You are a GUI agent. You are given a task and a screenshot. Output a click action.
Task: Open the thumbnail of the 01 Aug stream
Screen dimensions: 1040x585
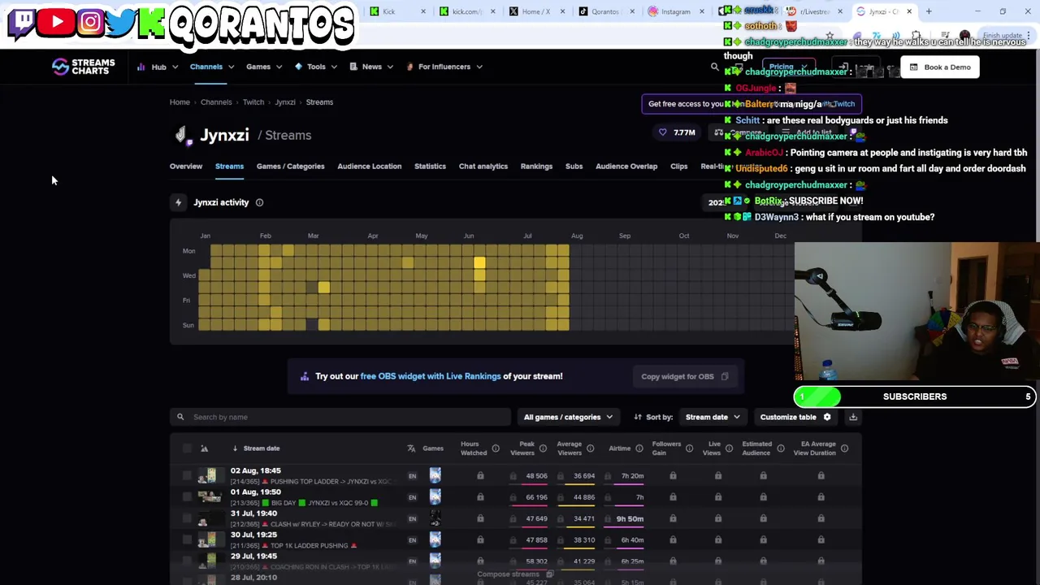click(x=210, y=496)
